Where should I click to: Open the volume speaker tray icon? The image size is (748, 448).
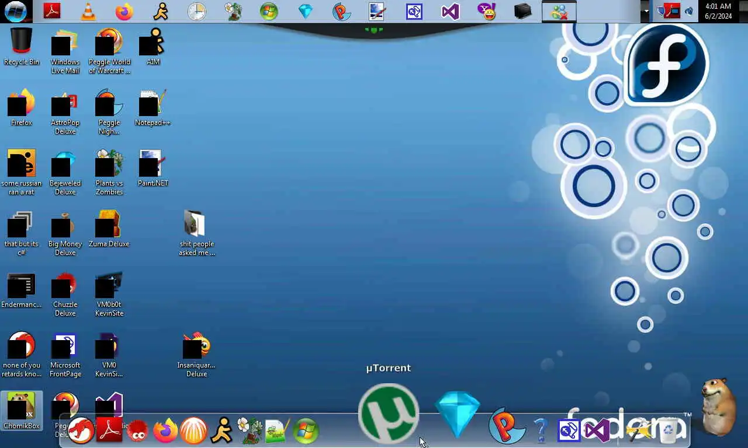689,11
